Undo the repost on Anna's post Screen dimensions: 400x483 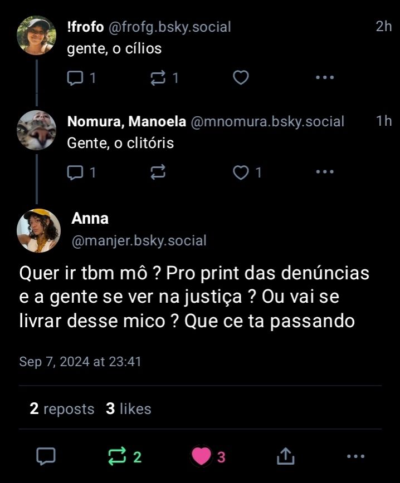coord(118,457)
